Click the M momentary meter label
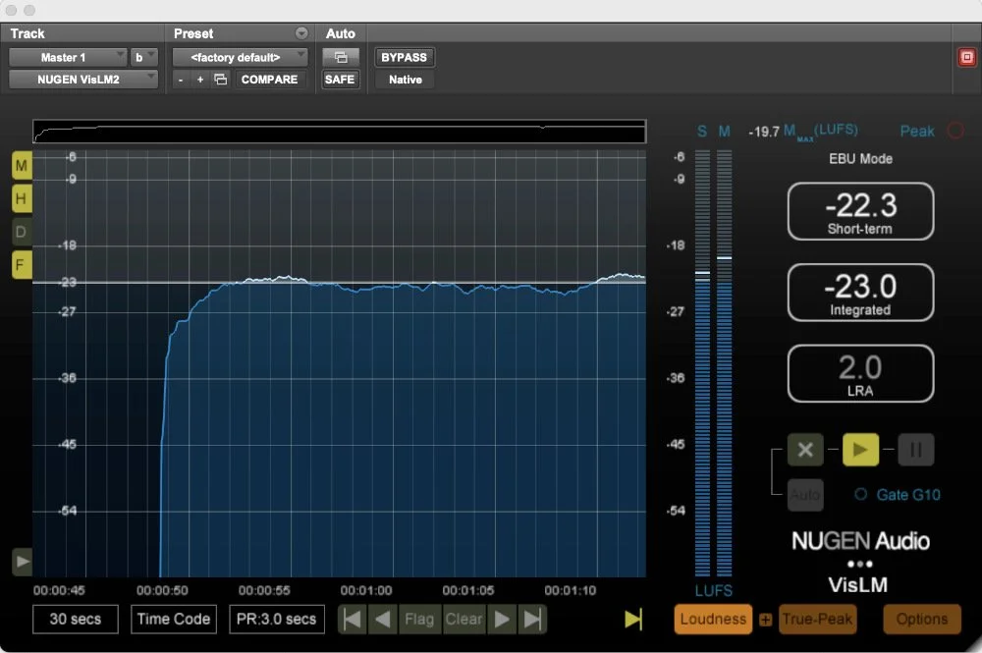 coord(724,131)
